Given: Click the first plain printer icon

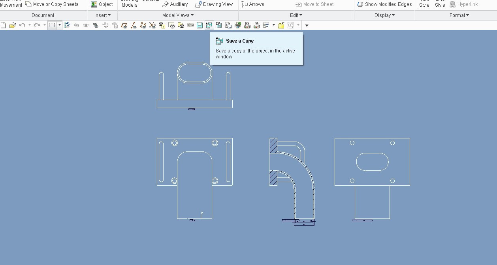Looking at the screenshot, I should coord(247,25).
